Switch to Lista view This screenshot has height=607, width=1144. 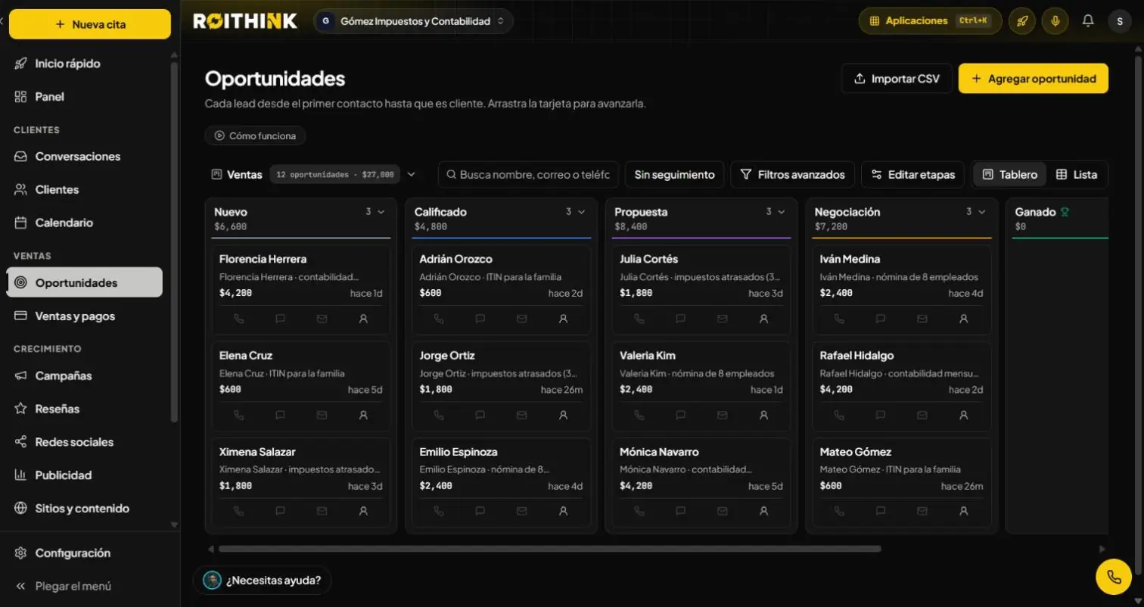tap(1076, 175)
